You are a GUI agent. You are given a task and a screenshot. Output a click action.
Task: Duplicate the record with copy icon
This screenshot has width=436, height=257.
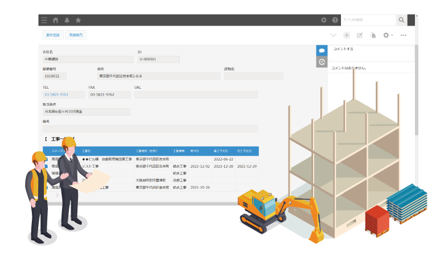373,35
